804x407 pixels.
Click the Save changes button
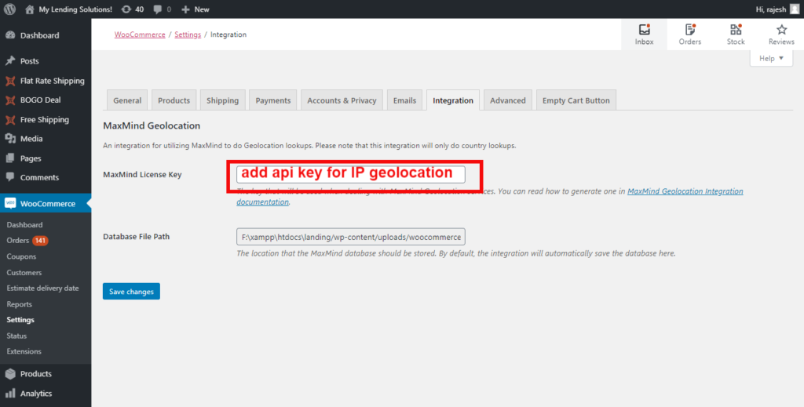(131, 292)
